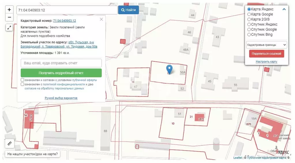
Task: Open cadastral number 71:04:040903:12 link
Action: (x=64, y=21)
